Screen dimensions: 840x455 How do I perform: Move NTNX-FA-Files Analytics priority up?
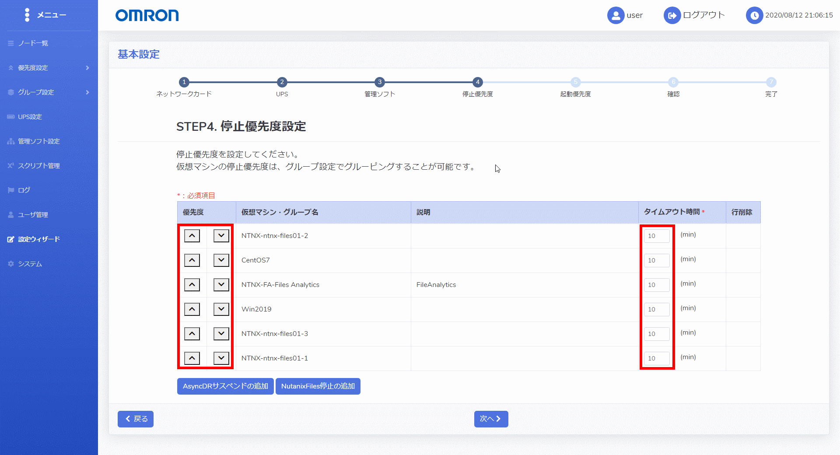tap(192, 285)
